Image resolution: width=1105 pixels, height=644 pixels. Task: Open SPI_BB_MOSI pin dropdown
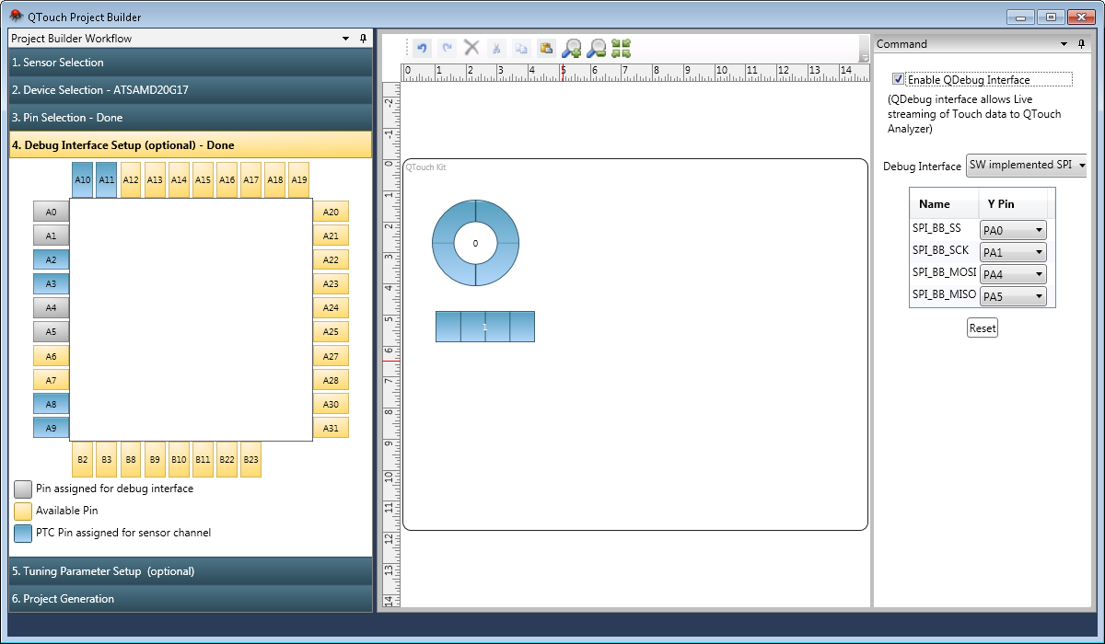1013,274
